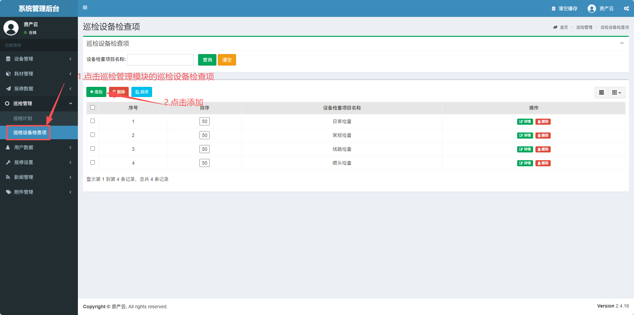Click the green 查询 button
Image resolution: width=634 pixels, height=315 pixels.
[207, 60]
